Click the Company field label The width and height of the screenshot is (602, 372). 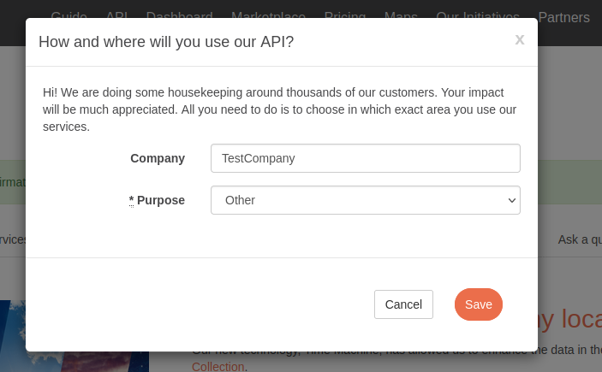point(158,158)
